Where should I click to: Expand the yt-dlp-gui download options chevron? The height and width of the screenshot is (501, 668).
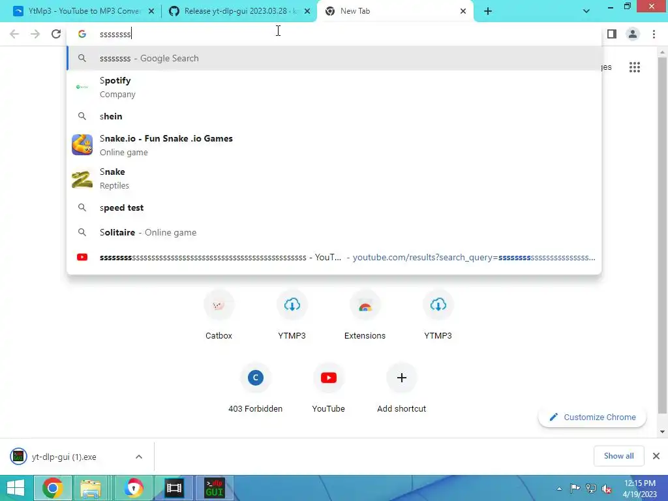click(x=139, y=457)
